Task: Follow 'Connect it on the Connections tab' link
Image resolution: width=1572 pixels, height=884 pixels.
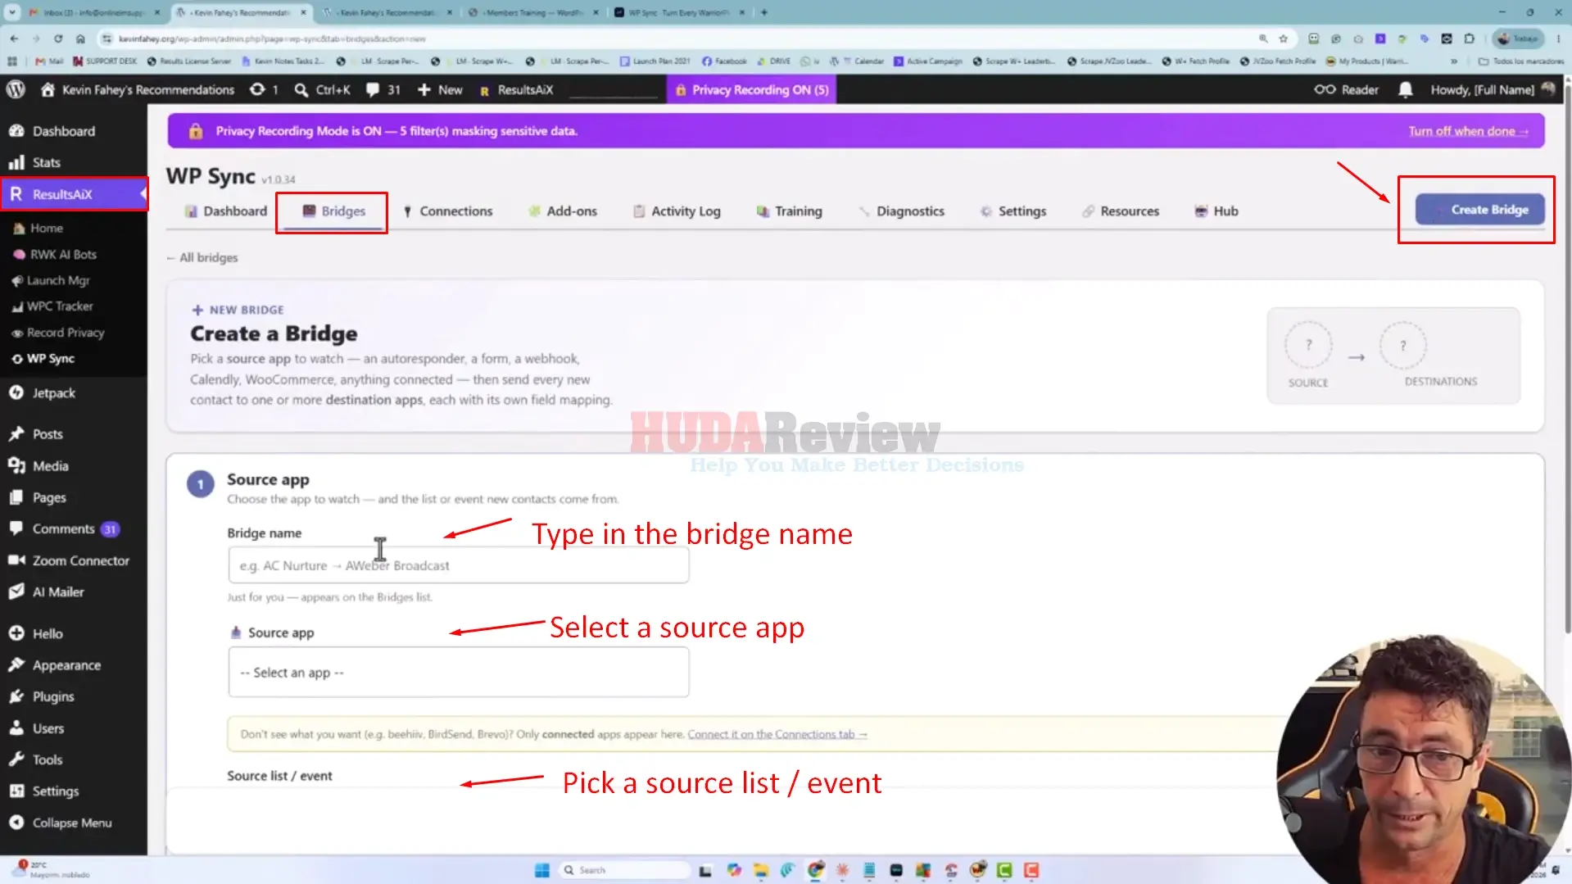Action: pyautogui.click(x=777, y=735)
